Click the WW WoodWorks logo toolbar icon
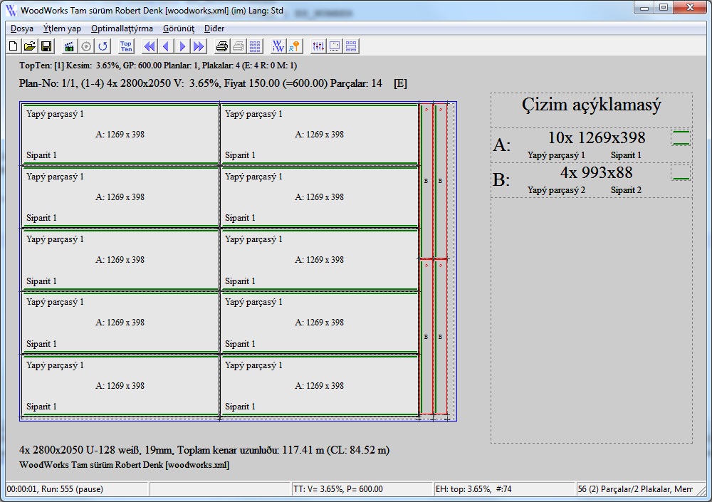The height and width of the screenshot is (502, 712). click(278, 46)
